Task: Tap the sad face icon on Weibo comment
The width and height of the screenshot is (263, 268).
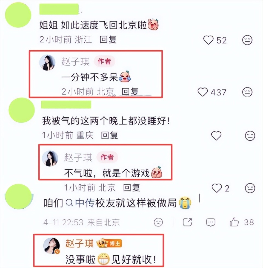Action: pyautogui.click(x=158, y=222)
